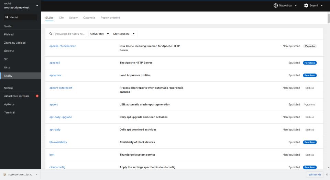The width and height of the screenshot is (330, 180).
Task: Open Účty in the sidebar
Action: click(x=21, y=67)
